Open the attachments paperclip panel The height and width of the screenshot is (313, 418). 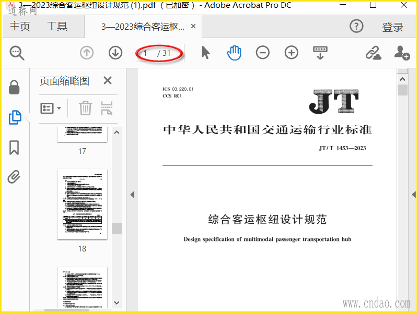(x=14, y=177)
